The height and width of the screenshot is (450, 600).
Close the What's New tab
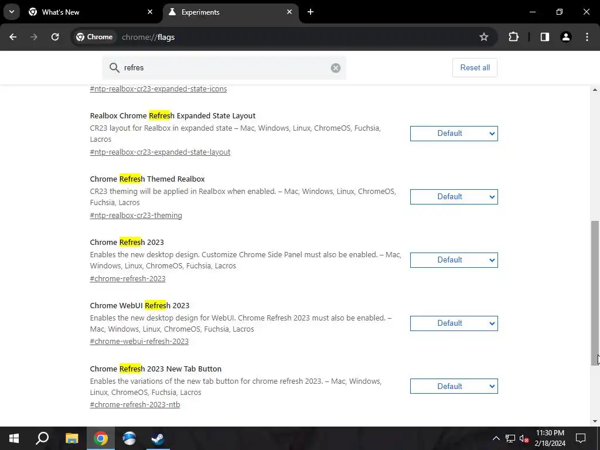click(x=150, y=12)
